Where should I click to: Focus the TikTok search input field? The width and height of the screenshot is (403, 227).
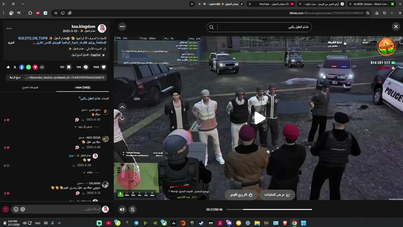coord(264,27)
